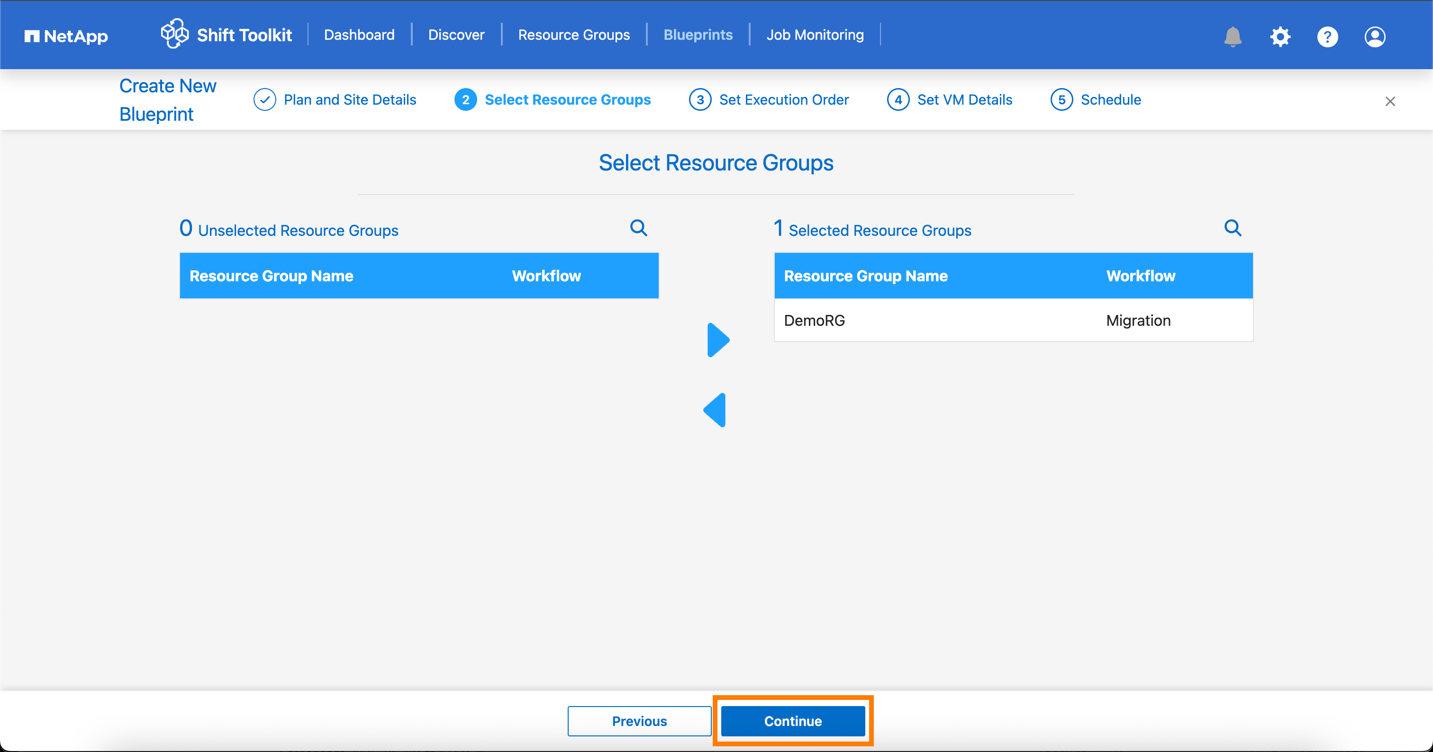Select the Select Resource Groups step label
This screenshot has height=752, width=1433.
[x=567, y=99]
